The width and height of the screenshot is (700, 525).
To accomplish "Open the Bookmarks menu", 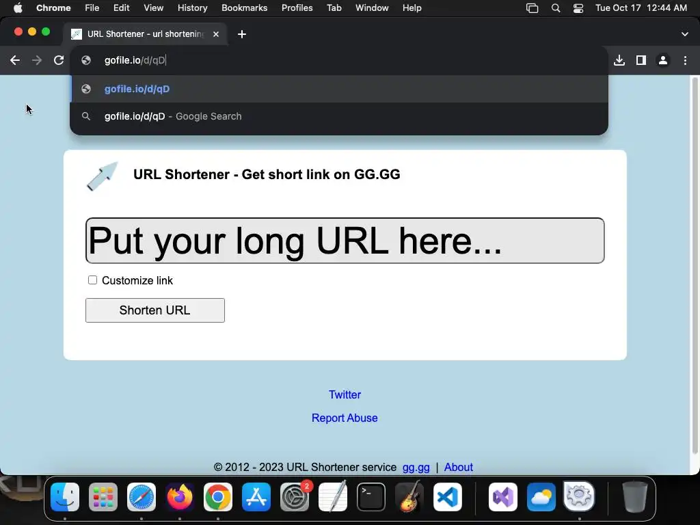I will tap(245, 8).
